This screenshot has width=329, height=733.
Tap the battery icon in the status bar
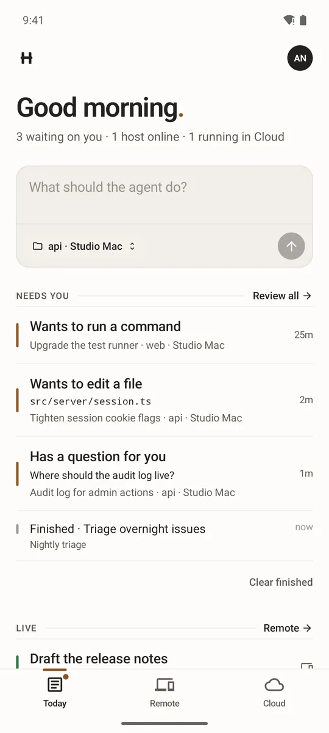point(303,20)
